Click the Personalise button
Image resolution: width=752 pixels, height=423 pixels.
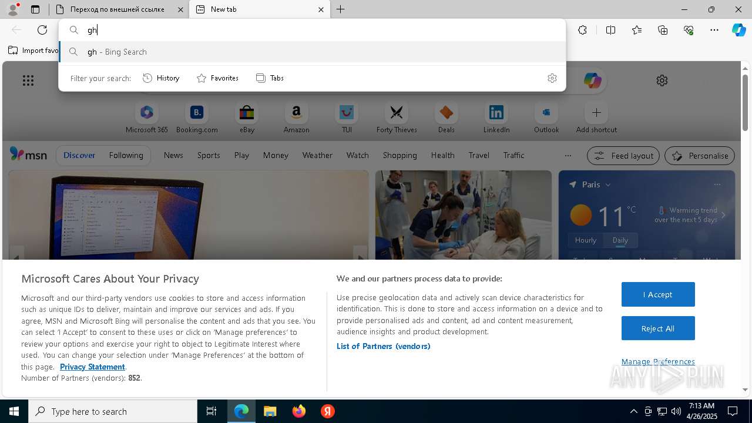point(700,156)
